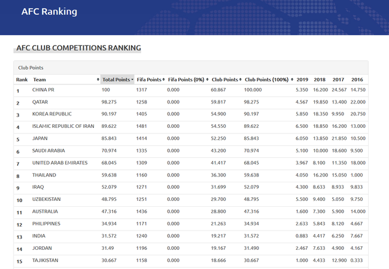This screenshot has width=389, height=269.
Task: Sort by Fifa Points (0%) column
Action: tap(188, 80)
